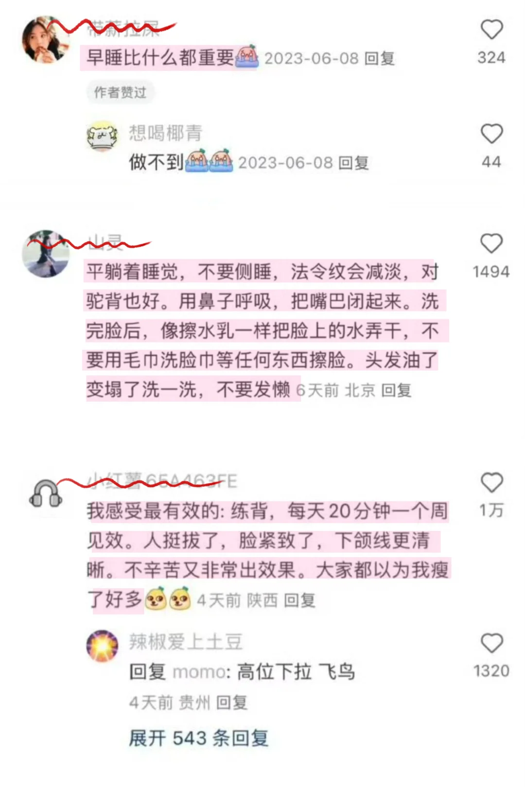Expand 展开 543 条回复
This screenshot has height=787, width=525.
198,738
